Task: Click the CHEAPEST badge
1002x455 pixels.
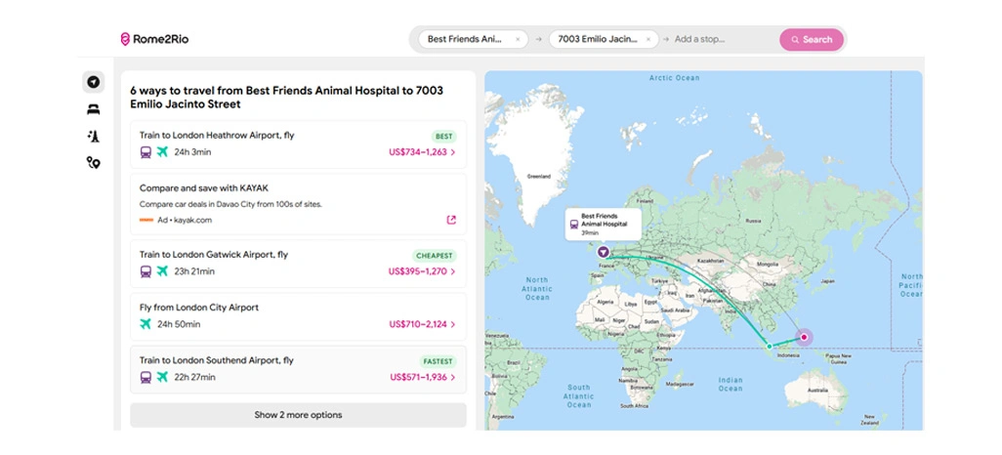Action: click(x=436, y=255)
